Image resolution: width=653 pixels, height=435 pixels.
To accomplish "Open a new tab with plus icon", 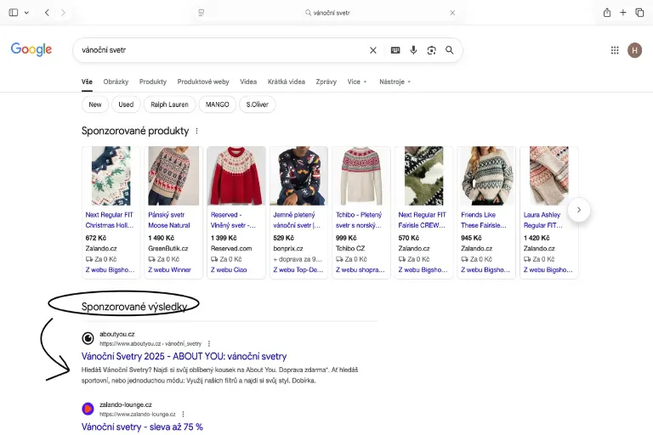I will point(623,13).
